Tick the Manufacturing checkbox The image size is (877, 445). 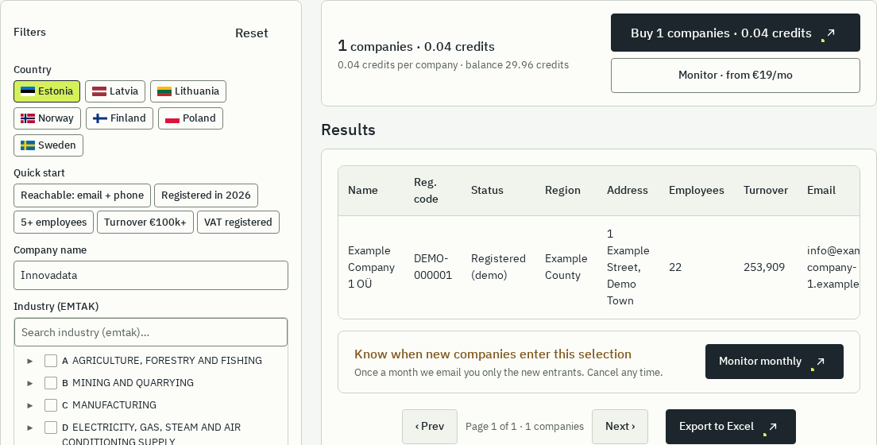pos(51,405)
